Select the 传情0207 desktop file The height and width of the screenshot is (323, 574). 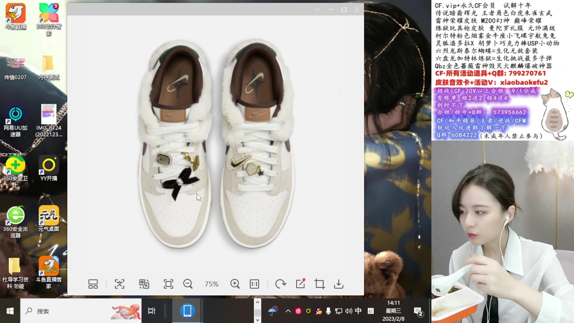(x=16, y=69)
